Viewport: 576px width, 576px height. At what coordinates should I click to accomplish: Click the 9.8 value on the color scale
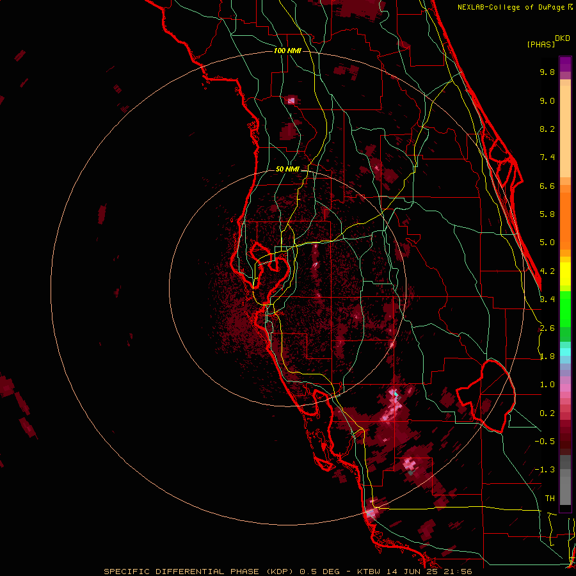[x=547, y=72]
